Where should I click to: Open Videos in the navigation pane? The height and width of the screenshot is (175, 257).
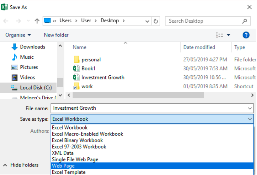[x=23, y=77]
